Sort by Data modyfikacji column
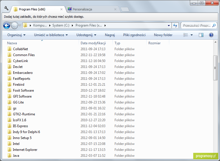Image resolution: width=220 pixels, height=161 pixels. (x=93, y=43)
